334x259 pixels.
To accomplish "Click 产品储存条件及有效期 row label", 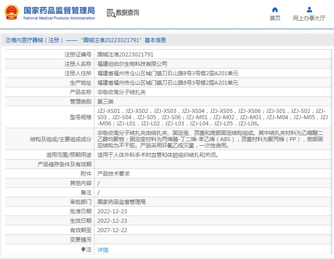I will pyautogui.click(x=64, y=164).
